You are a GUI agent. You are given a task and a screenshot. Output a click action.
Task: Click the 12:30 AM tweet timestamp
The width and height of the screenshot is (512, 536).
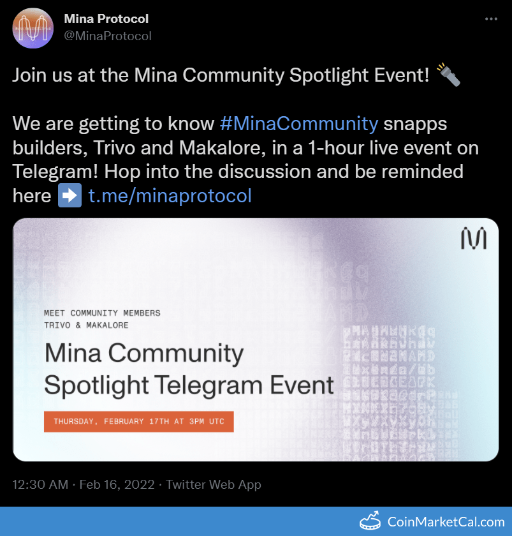(40, 484)
